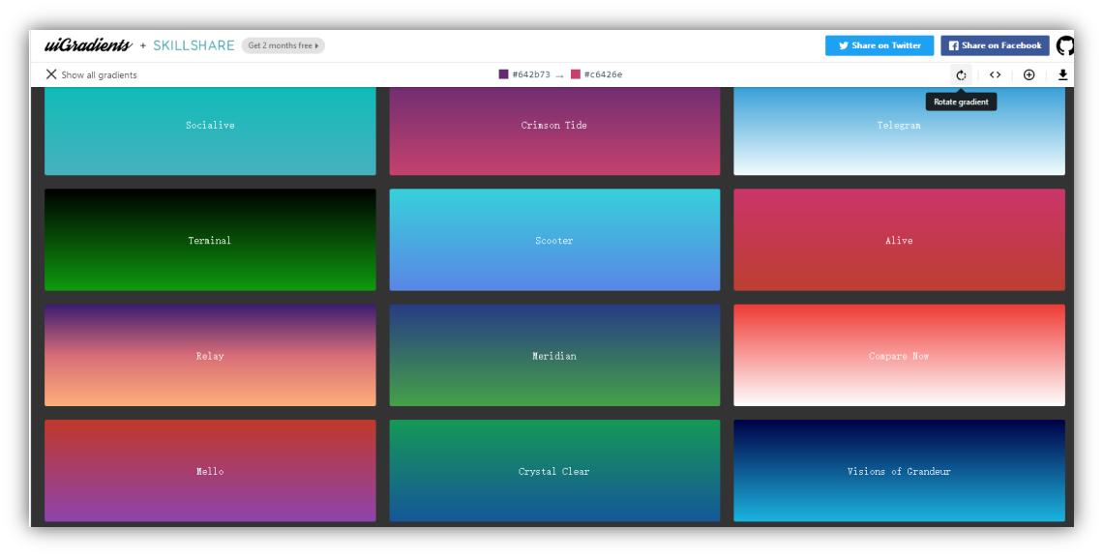Select the Meridian gradient
Image resolution: width=1103 pixels, height=557 pixels.
554,355
